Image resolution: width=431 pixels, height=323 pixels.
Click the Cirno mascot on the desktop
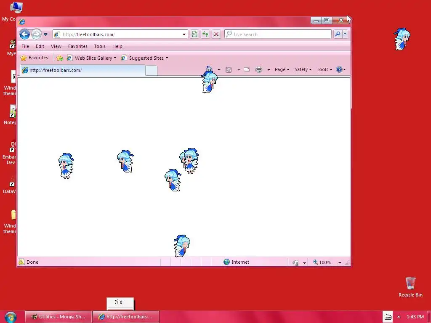pos(402,39)
